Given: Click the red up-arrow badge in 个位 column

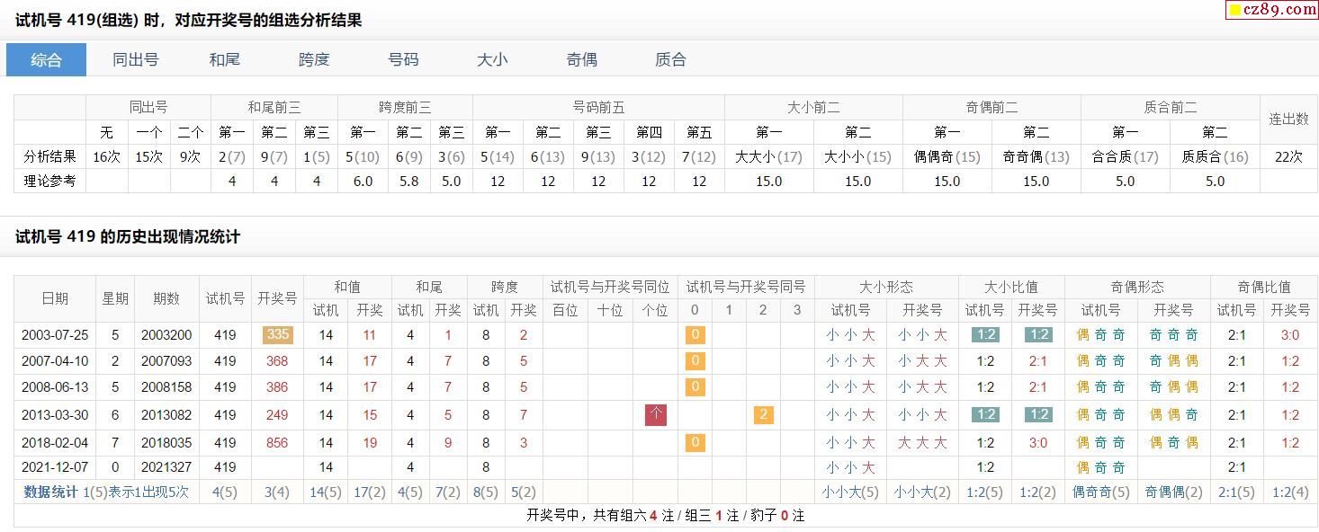Looking at the screenshot, I should [656, 415].
